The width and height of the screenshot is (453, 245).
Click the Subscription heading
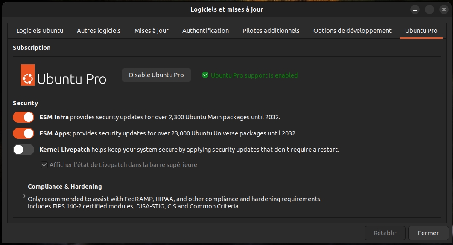click(32, 48)
